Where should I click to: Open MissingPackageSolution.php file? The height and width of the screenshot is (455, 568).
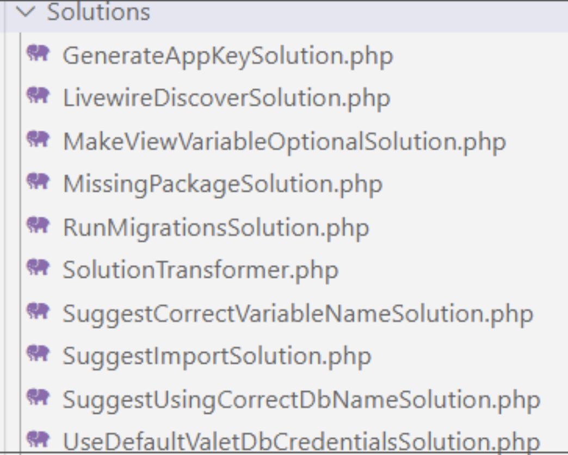tap(223, 185)
